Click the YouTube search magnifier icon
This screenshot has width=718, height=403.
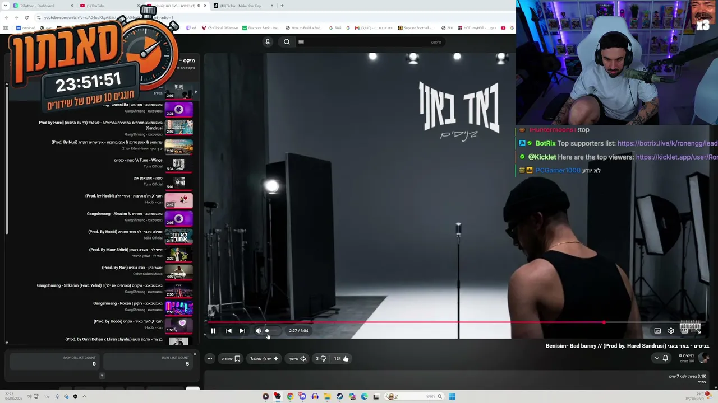click(287, 42)
